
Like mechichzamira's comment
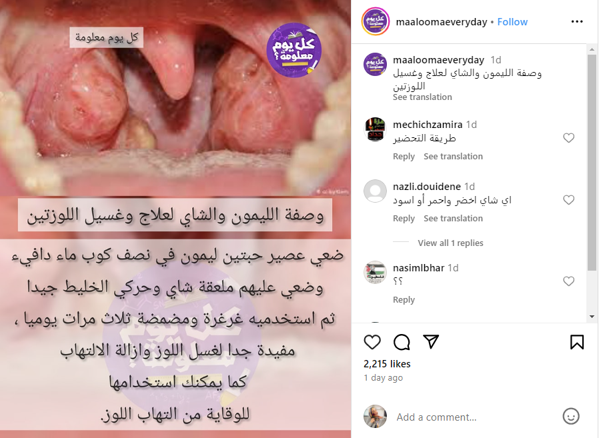[x=568, y=138]
